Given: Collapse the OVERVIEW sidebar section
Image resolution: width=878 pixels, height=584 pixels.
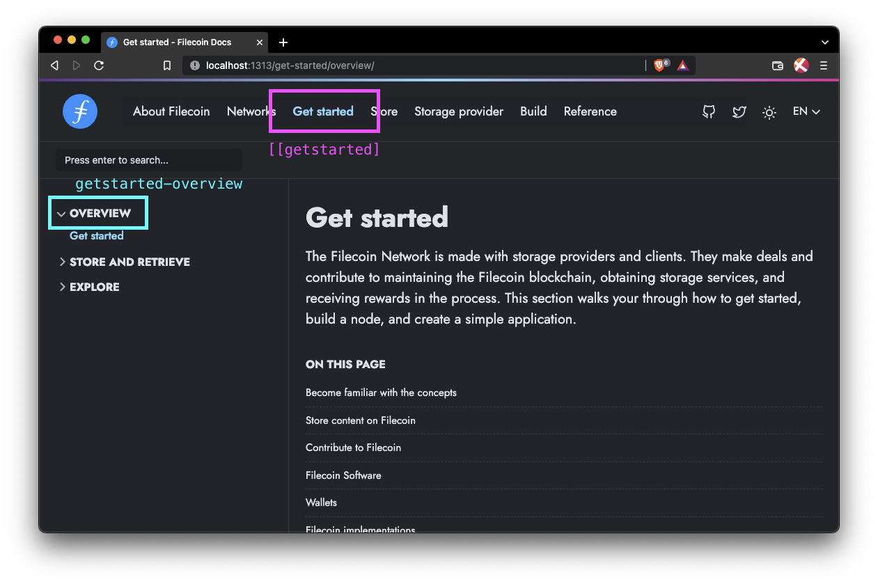Looking at the screenshot, I should [95, 214].
